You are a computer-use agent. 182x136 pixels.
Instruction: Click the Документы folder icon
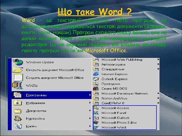(x=18, y=111)
